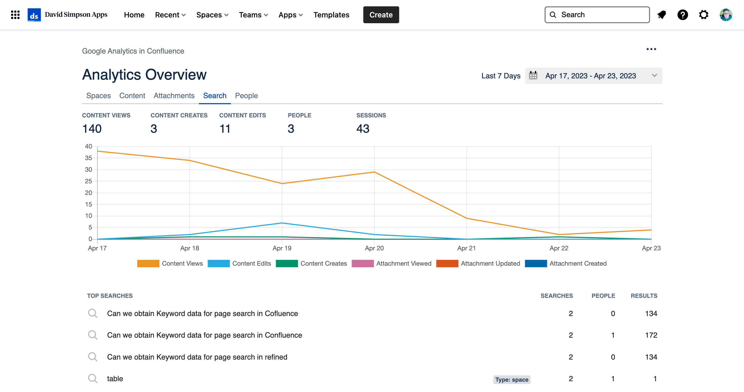Expand the Recent dropdown menu
Screen dimensions: 744x392
pyautogui.click(x=170, y=15)
